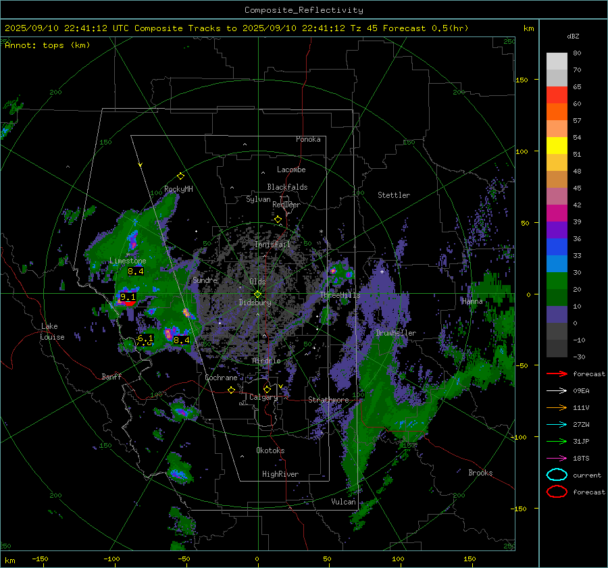
Task: Click the Strathmore city label
Action: [x=328, y=400]
